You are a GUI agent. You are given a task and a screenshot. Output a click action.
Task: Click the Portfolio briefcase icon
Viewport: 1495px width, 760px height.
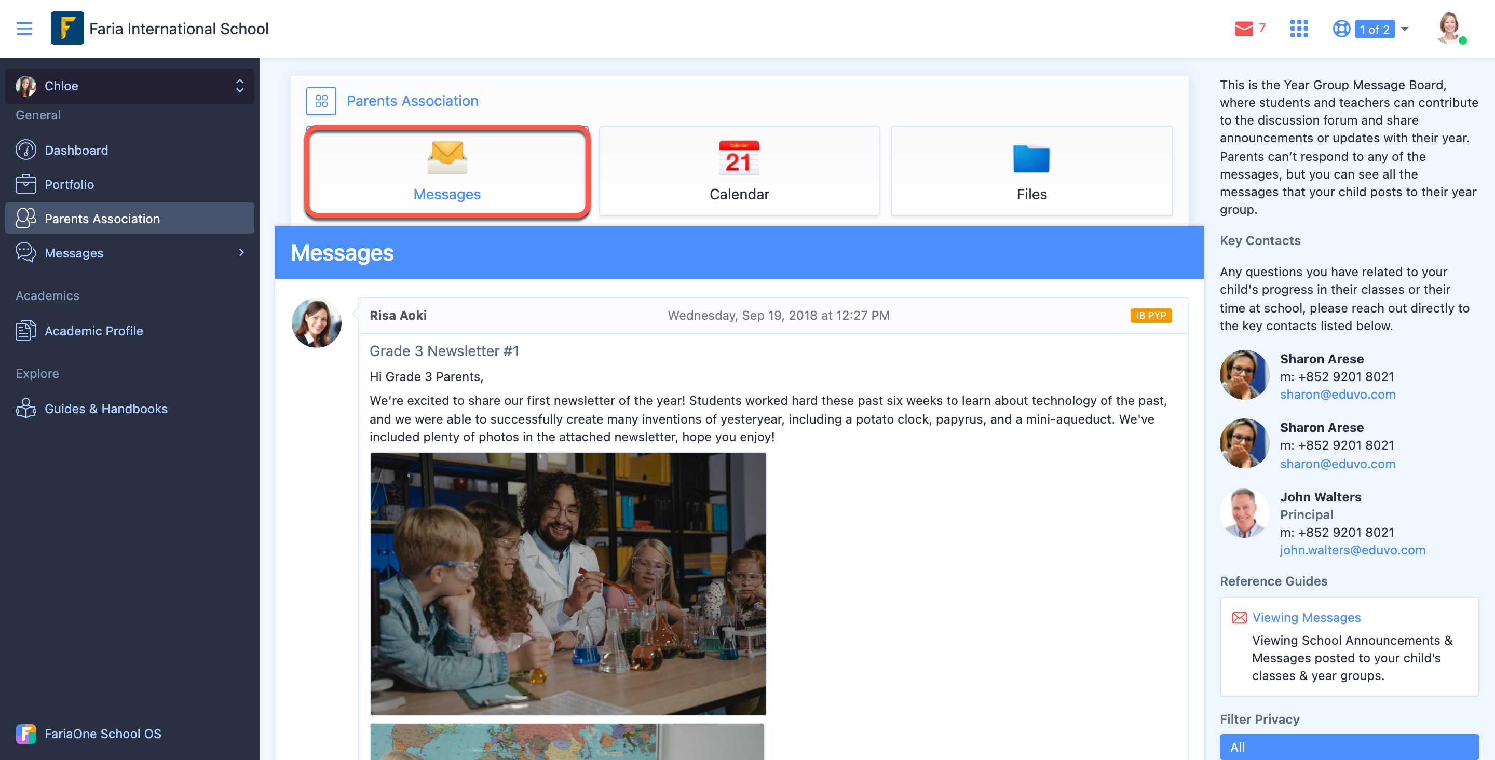point(25,184)
